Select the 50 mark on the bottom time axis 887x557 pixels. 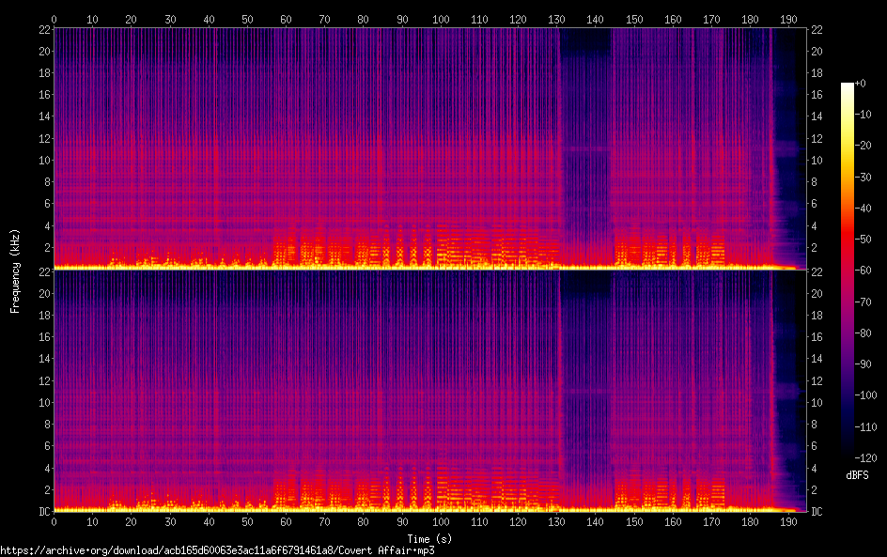[x=247, y=521]
